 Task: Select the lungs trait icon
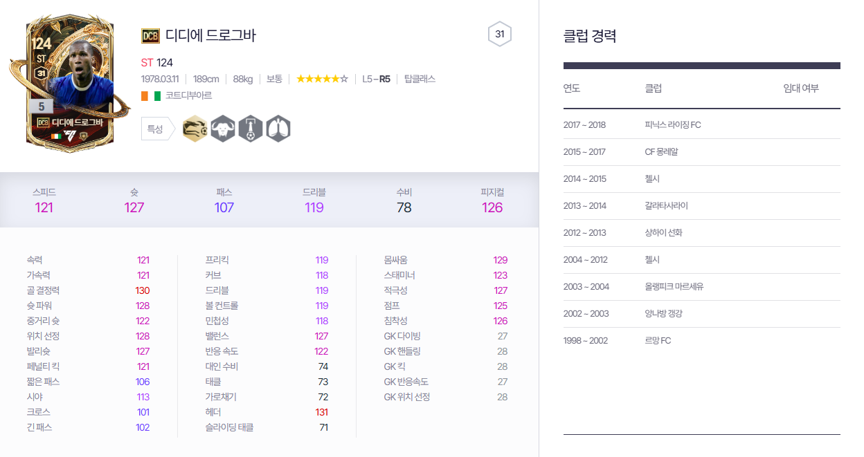[x=278, y=129]
